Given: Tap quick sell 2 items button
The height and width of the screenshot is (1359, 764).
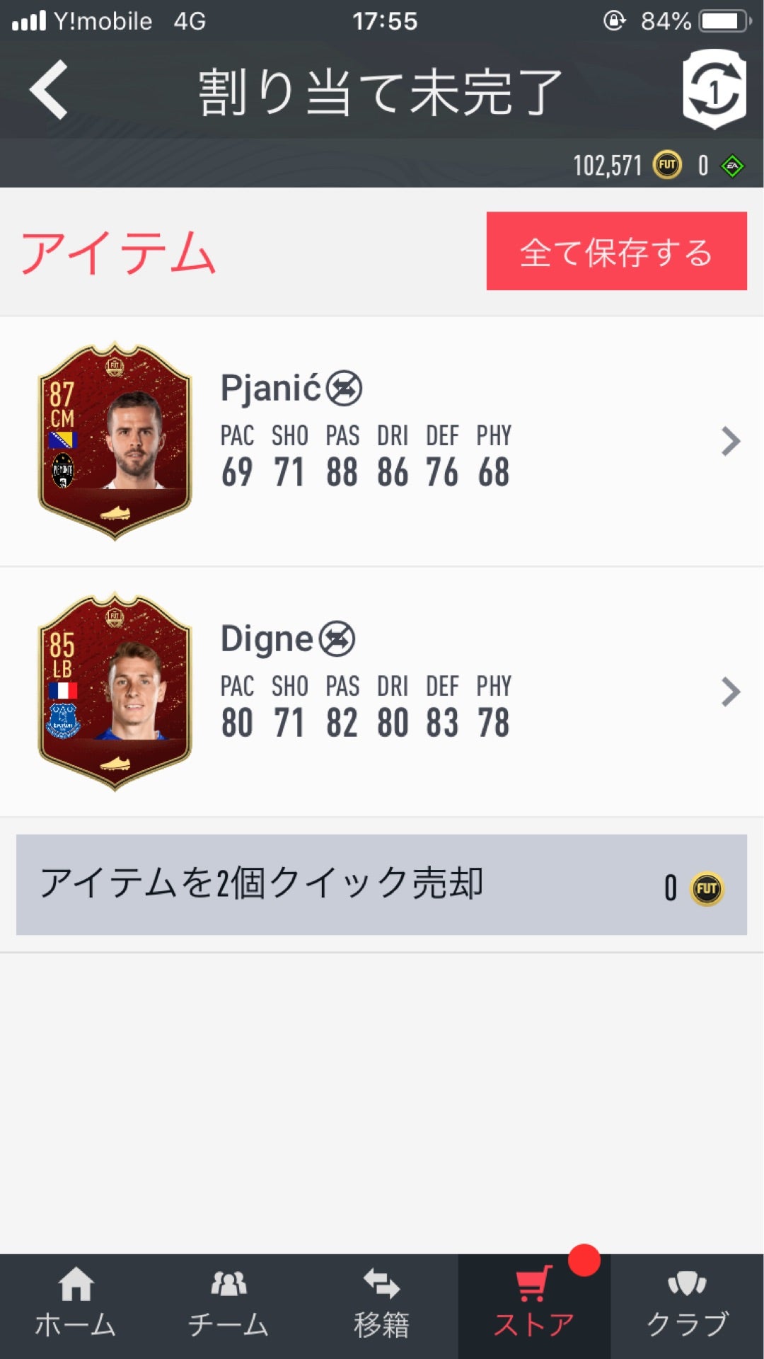Looking at the screenshot, I should coord(381,885).
